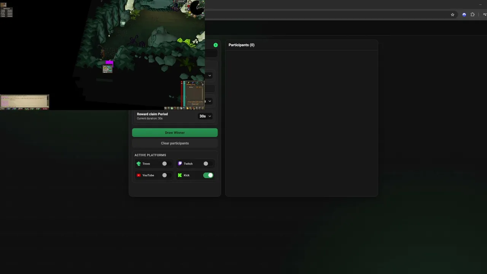Click the Kick logo icon
The height and width of the screenshot is (274, 487).
click(x=180, y=175)
